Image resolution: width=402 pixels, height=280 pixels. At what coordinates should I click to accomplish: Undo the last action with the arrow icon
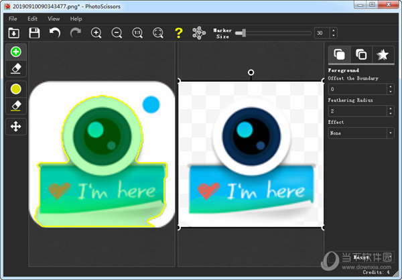coord(55,33)
